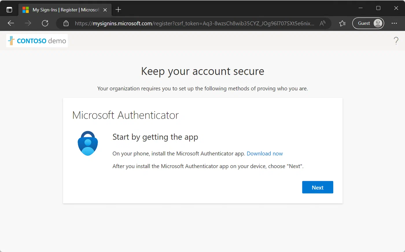405x252 pixels.
Task: Minimize the browser window
Action: 360,8
